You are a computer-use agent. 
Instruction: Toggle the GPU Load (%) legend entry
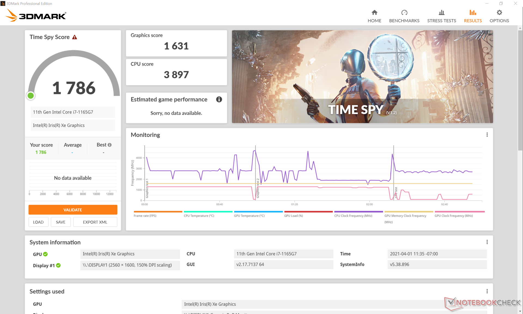pyautogui.click(x=293, y=216)
